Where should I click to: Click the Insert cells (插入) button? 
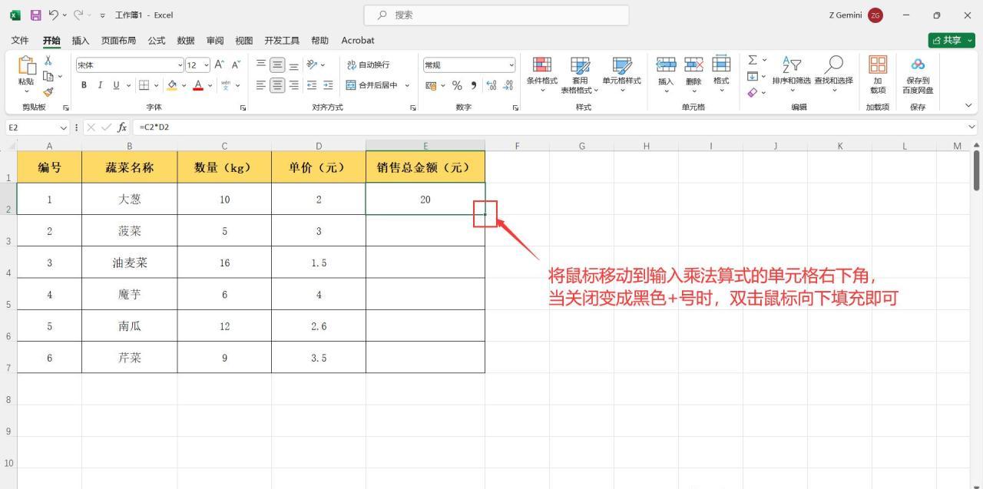[x=666, y=75]
